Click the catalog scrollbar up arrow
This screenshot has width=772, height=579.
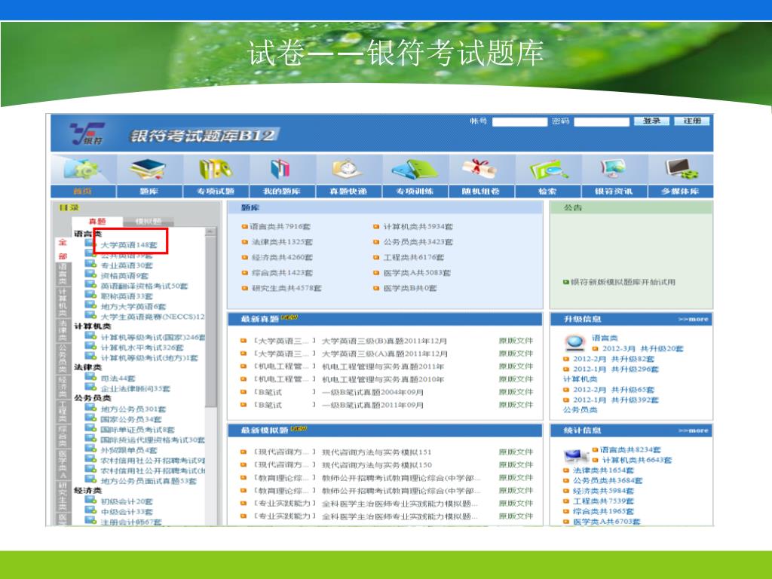(211, 231)
